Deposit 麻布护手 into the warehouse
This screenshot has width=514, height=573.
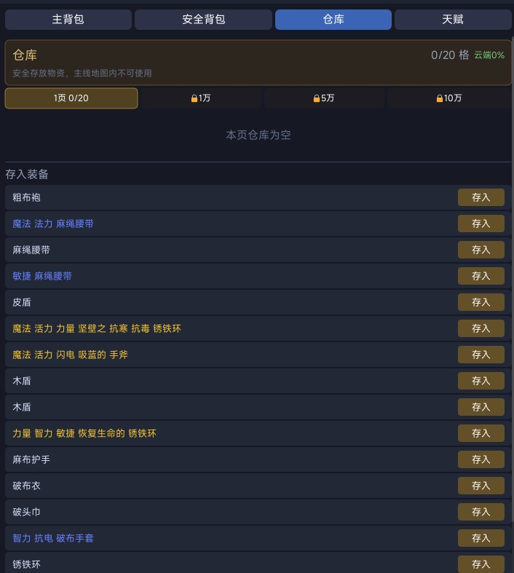point(481,459)
